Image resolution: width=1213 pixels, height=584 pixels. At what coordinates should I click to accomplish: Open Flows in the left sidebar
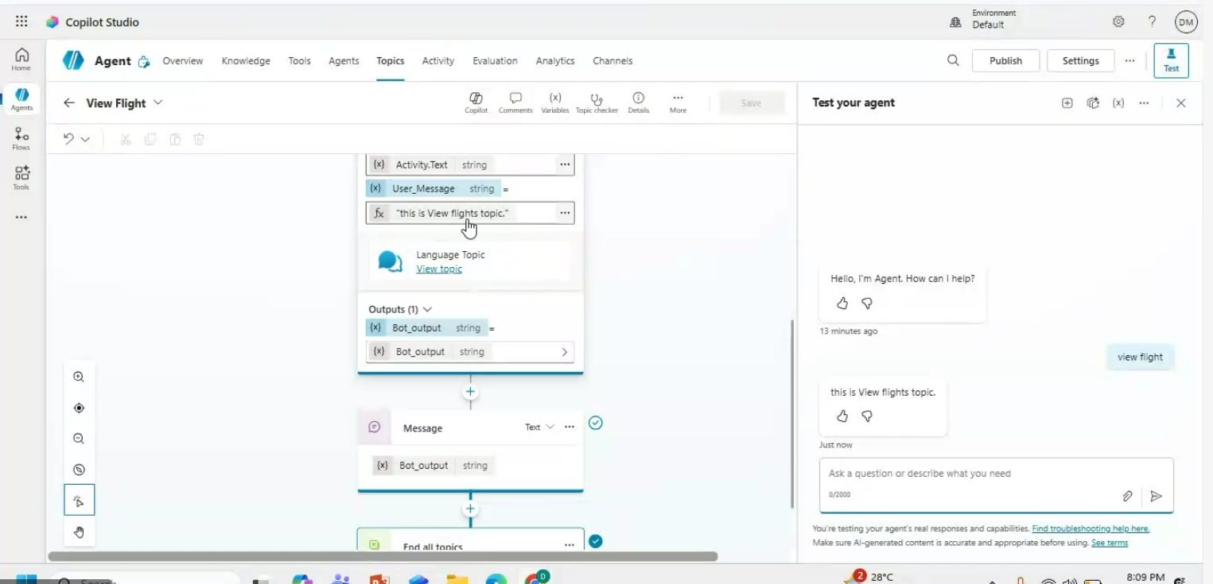(21, 138)
